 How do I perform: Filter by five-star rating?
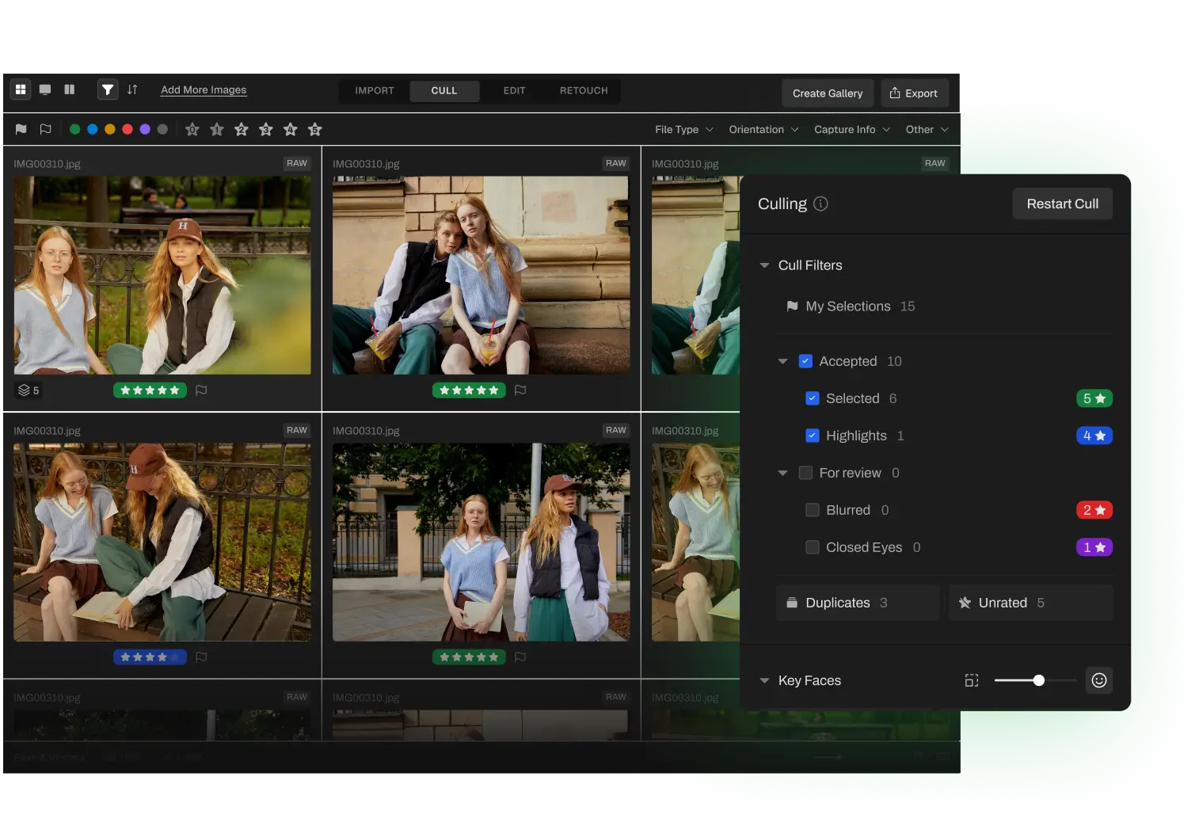(x=315, y=129)
